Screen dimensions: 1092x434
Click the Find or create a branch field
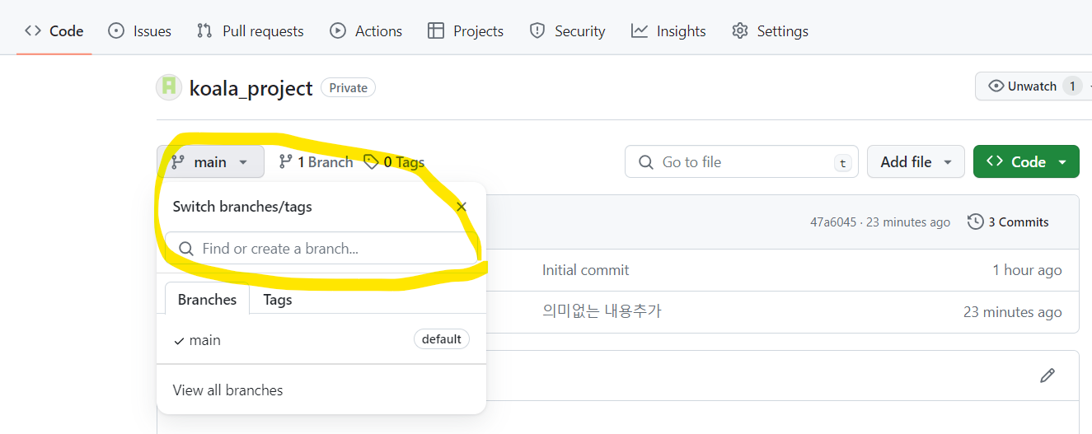[321, 249]
